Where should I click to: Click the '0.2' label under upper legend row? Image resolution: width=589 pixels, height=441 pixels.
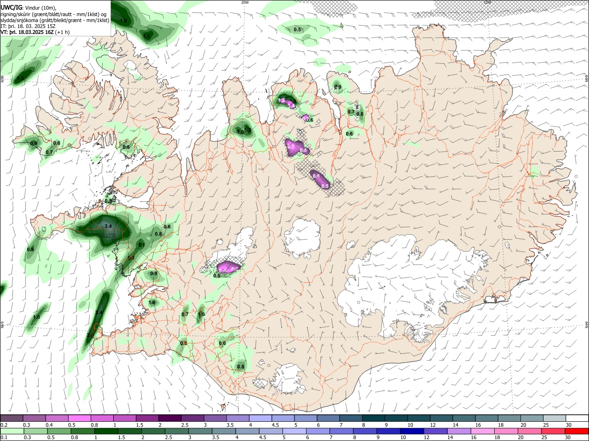[x=4, y=425]
